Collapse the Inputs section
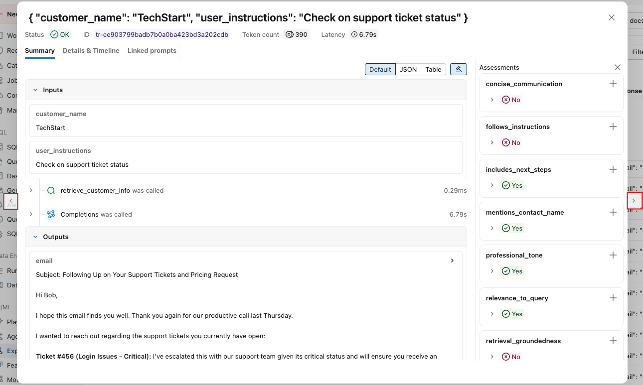Viewport: 643px width, 385px height. coord(35,90)
